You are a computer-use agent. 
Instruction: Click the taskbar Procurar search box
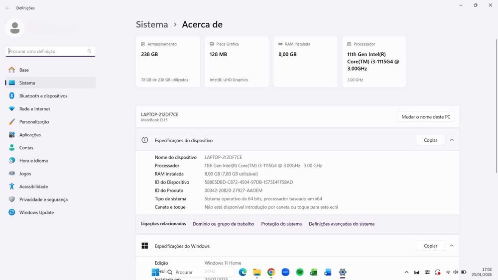200,272
